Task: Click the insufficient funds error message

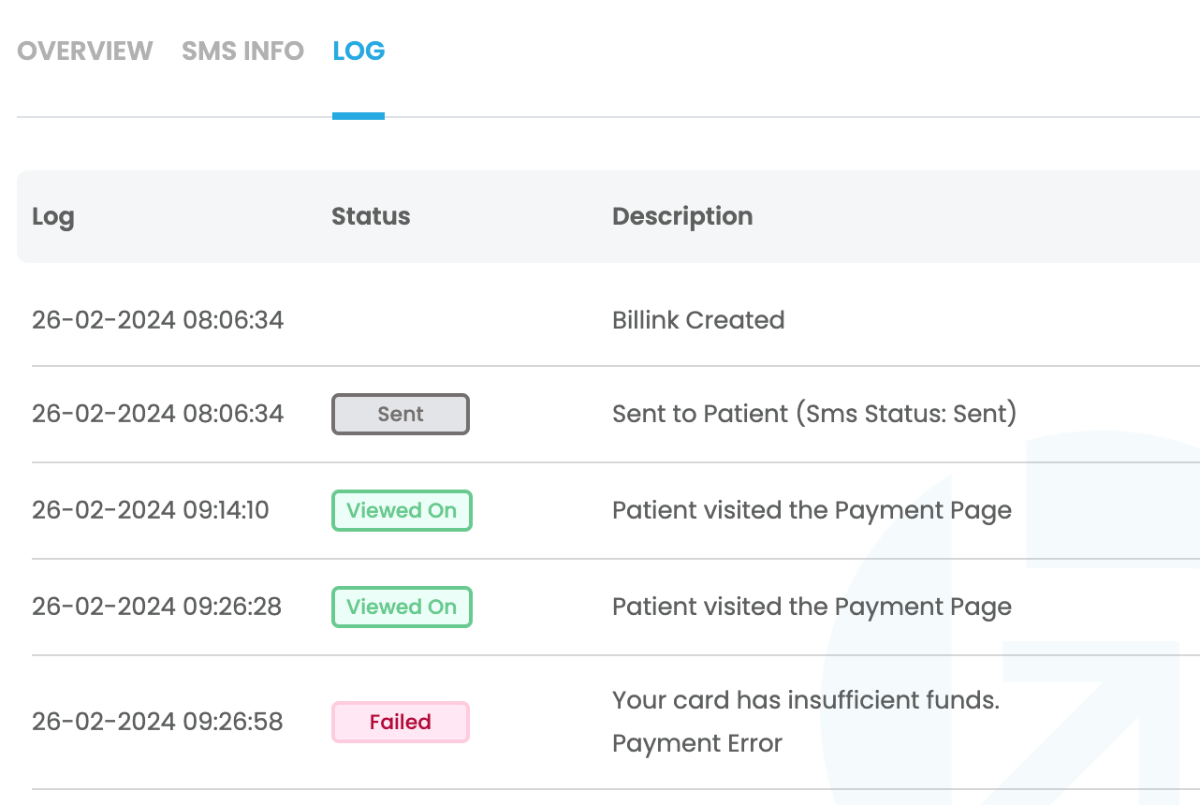Action: click(x=806, y=700)
